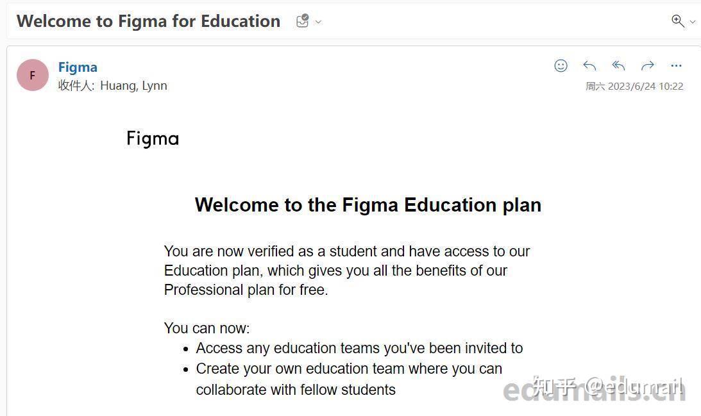Image resolution: width=701 pixels, height=416 pixels.
Task: Select recipient Huang, Lynn
Action: point(134,85)
